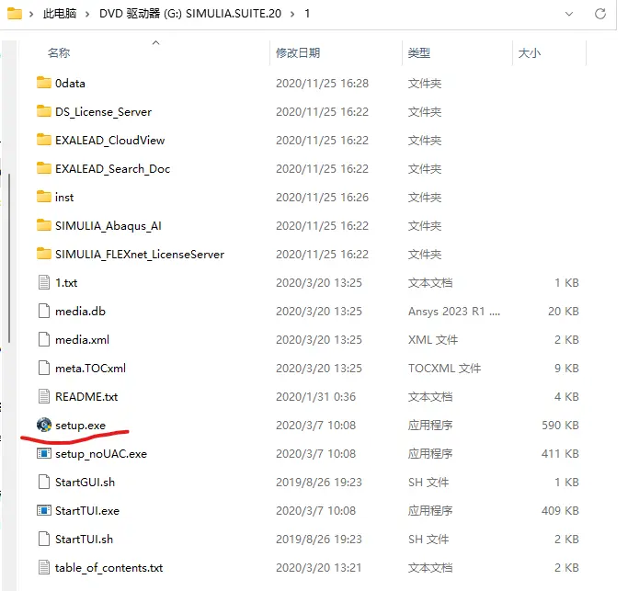This screenshot has height=591, width=628.
Task: Select the StartTUI.exe file name
Action: pyautogui.click(x=87, y=510)
